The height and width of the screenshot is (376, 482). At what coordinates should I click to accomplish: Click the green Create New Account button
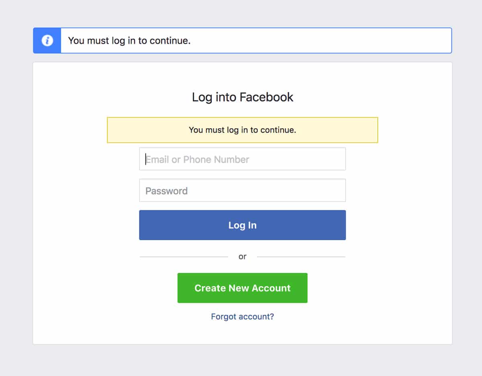pyautogui.click(x=243, y=288)
